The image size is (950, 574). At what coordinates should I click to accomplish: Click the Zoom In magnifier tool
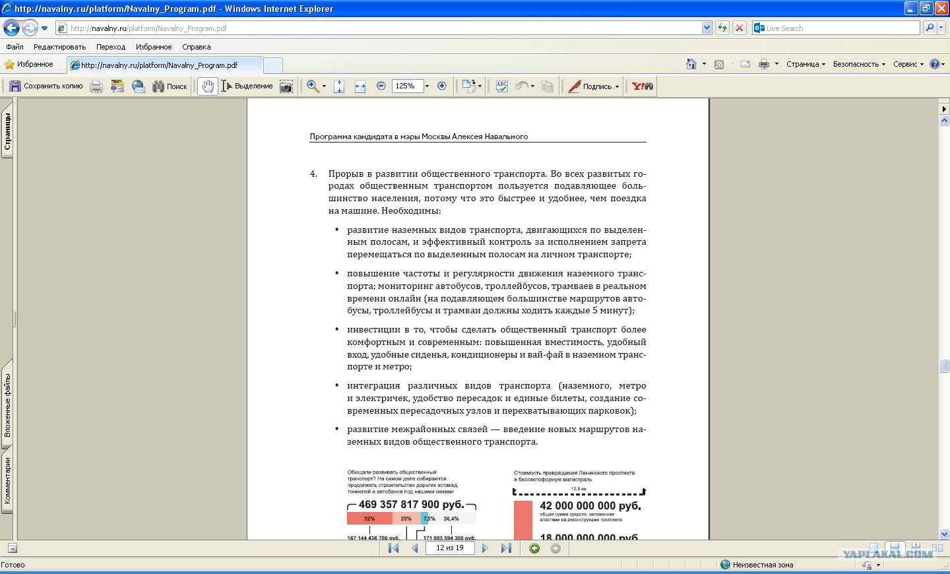pos(313,86)
